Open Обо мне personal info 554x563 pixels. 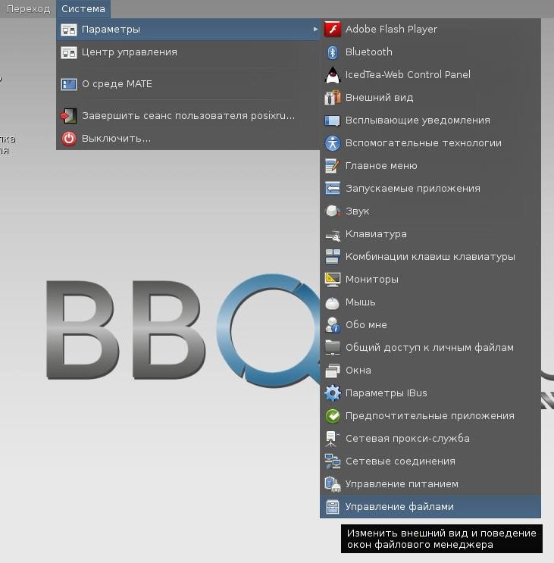[x=430, y=325]
